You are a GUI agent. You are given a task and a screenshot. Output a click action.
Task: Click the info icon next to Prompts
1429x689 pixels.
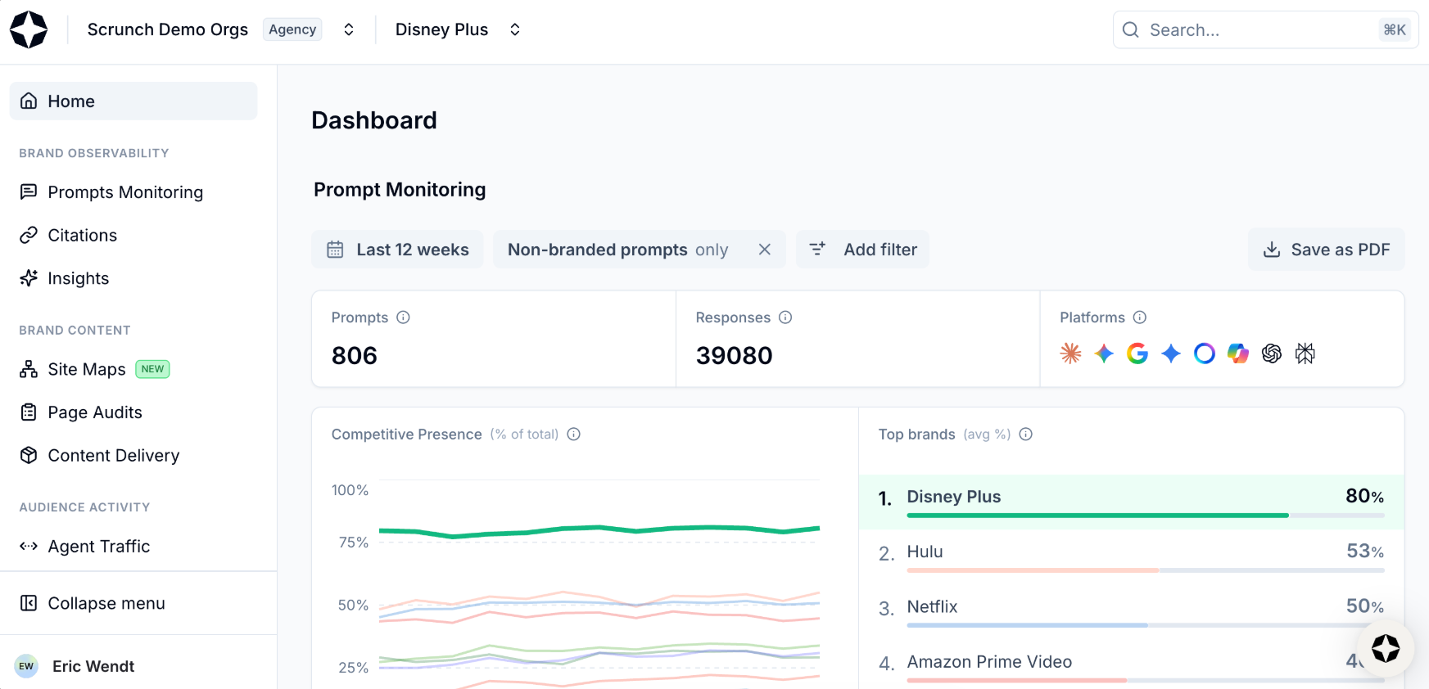(403, 317)
